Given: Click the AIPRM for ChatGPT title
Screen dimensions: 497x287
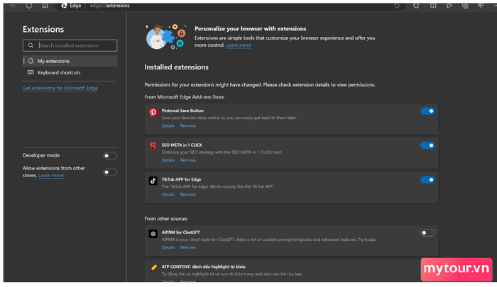Looking at the screenshot, I should [x=180, y=232].
